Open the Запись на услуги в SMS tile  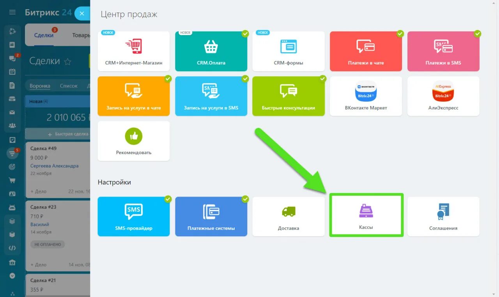click(211, 96)
